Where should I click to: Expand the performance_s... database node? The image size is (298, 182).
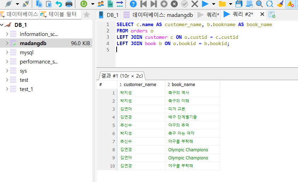[7, 62]
